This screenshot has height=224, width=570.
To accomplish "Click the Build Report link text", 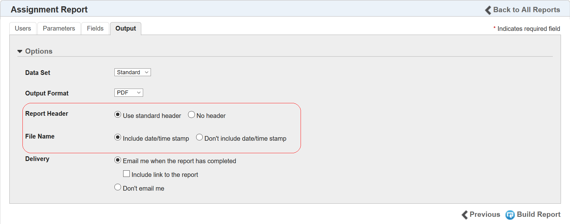I will 539,214.
